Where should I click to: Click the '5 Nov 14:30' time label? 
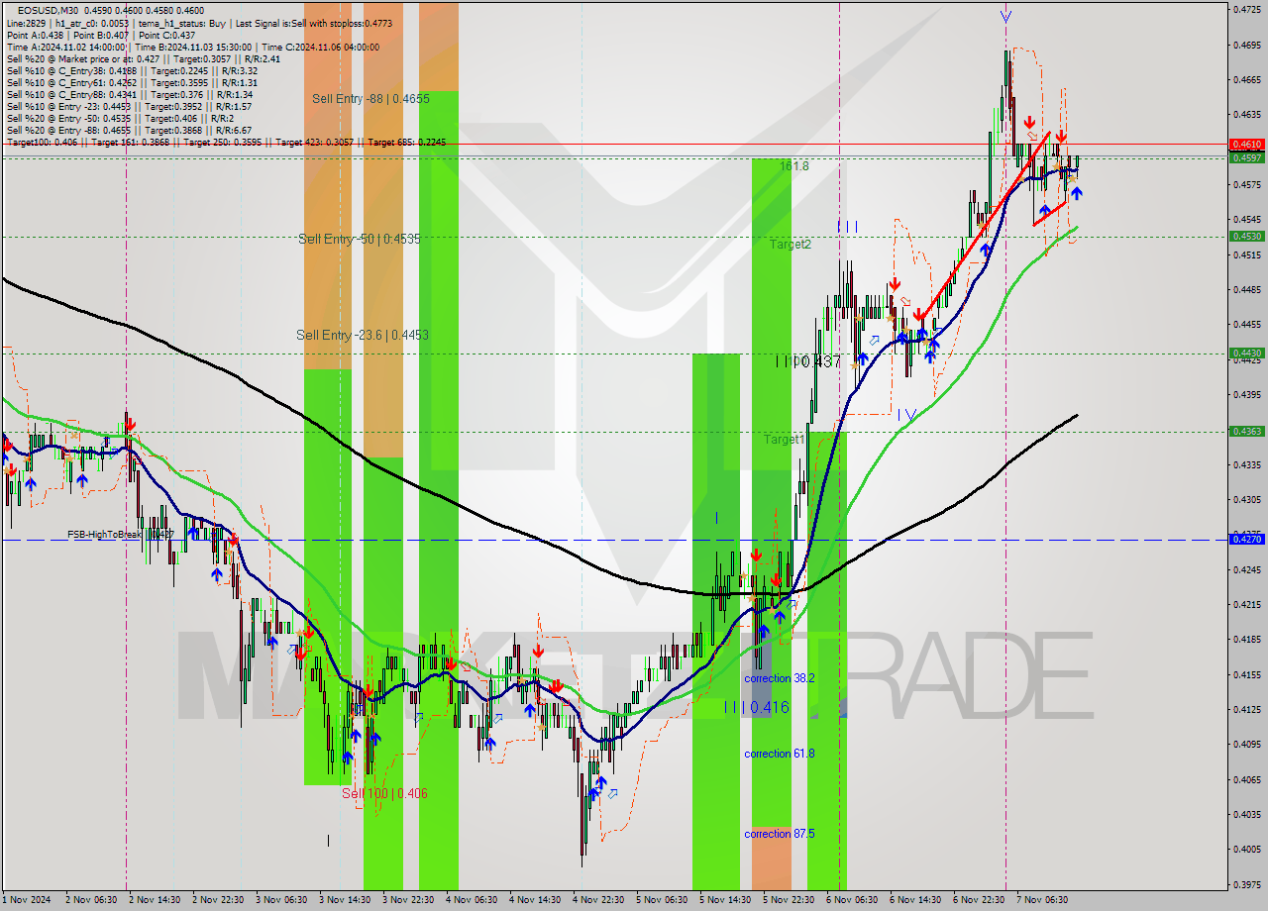(x=725, y=900)
